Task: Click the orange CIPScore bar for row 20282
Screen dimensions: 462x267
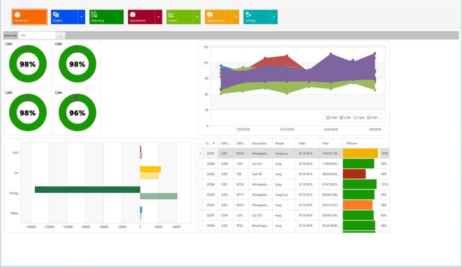Action: click(358, 205)
